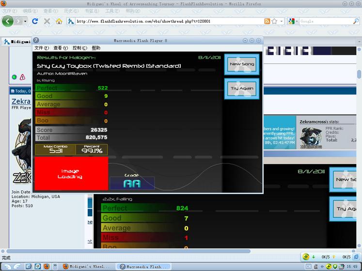The width and height of the screenshot is (362, 271).
Task: Open Flash Player's 控制 (Control) menu
Action: tap(79, 48)
